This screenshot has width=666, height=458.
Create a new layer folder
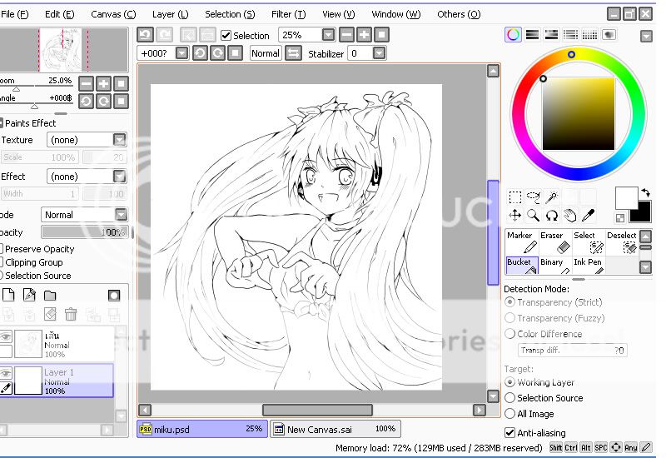[x=50, y=296]
